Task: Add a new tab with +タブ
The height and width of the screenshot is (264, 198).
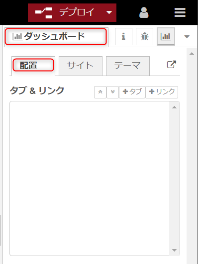Action: pos(132,92)
